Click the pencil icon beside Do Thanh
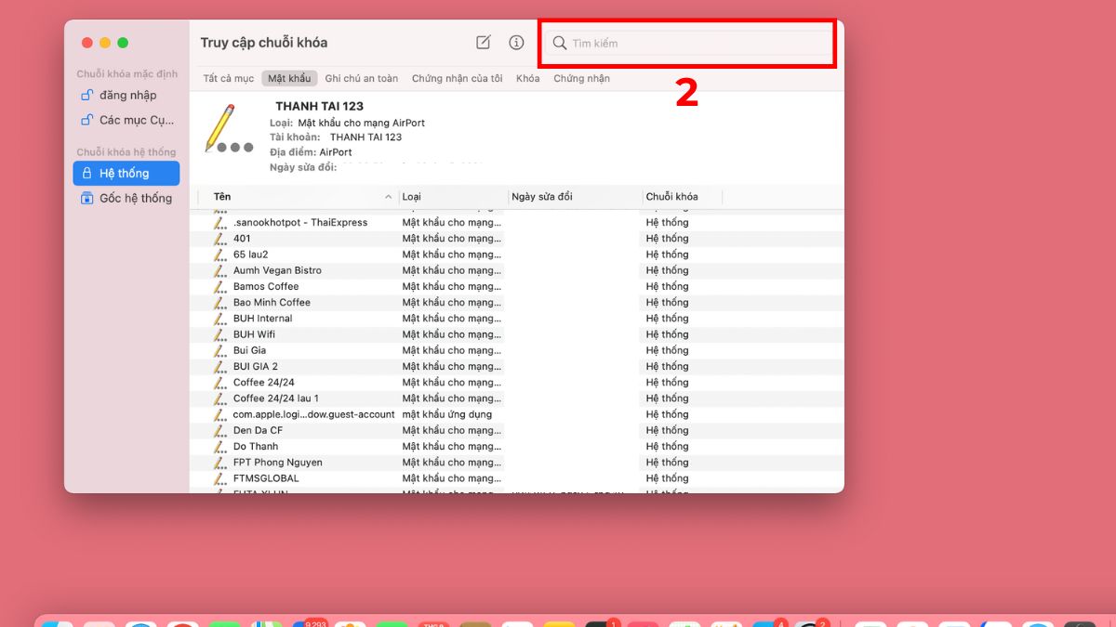Image resolution: width=1116 pixels, height=627 pixels. coord(220,446)
